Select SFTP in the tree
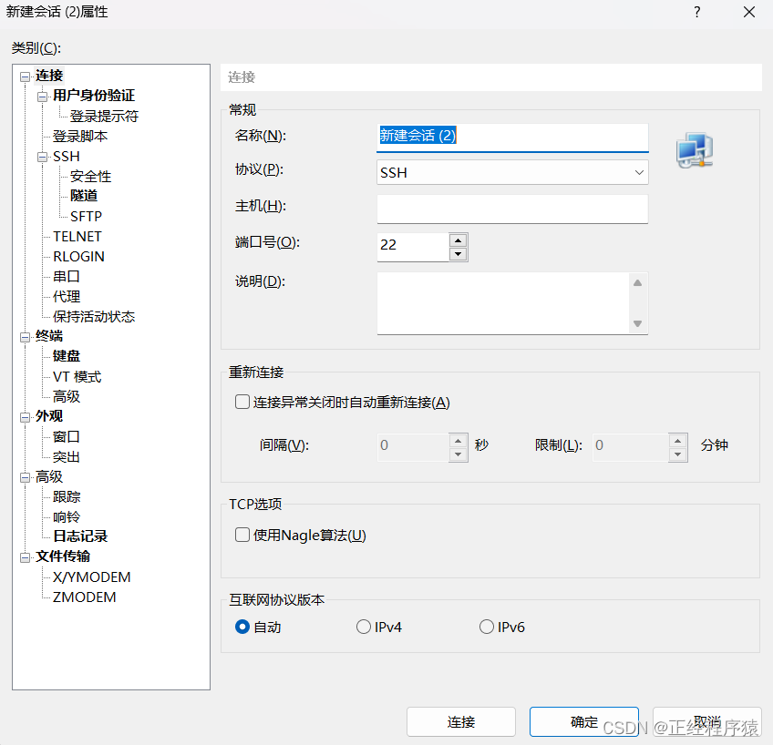Viewport: 773px width, 745px height. 86,216
